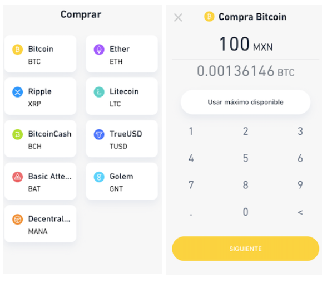Choose the orange Decentraland MANA icon
This screenshot has height=282, width=332.
point(17,220)
